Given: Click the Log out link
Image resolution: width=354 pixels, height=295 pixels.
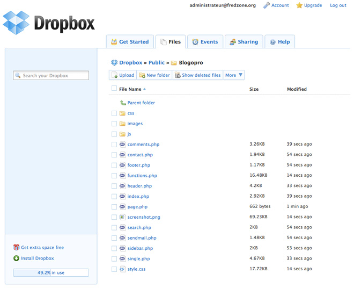Looking at the screenshot, I should pos(338,5).
